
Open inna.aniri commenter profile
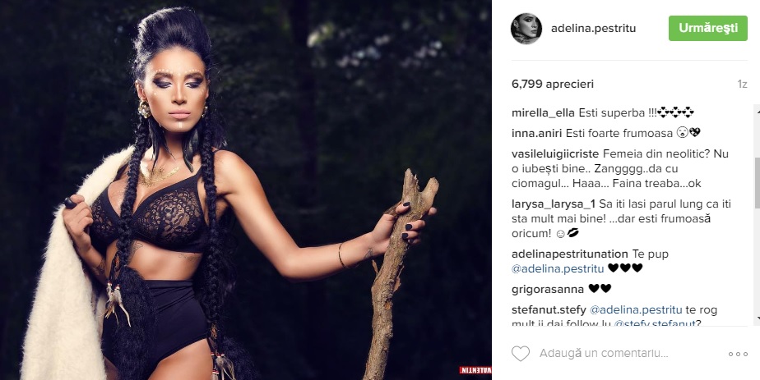click(x=536, y=133)
